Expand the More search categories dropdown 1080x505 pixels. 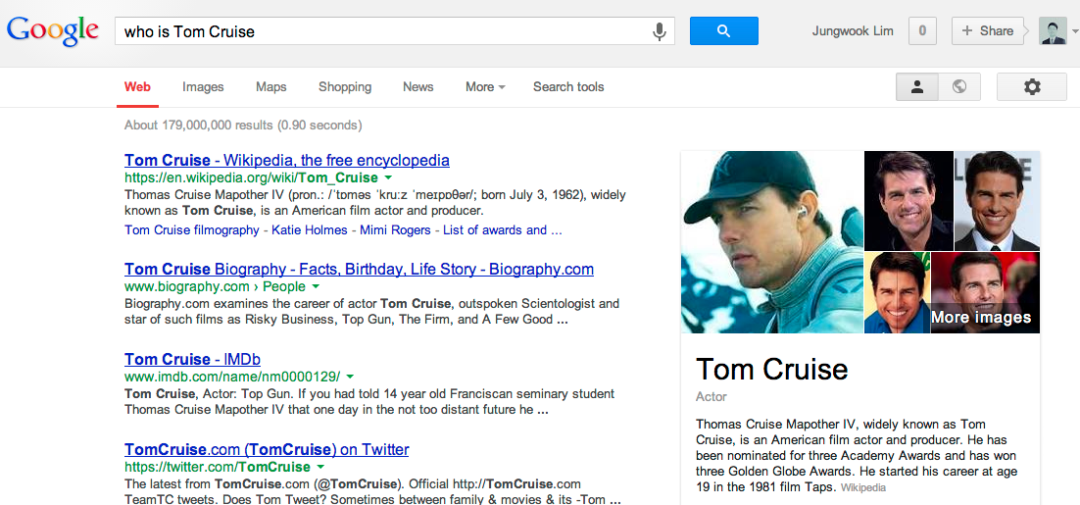[485, 87]
